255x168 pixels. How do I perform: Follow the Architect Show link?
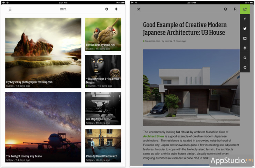click(154, 136)
